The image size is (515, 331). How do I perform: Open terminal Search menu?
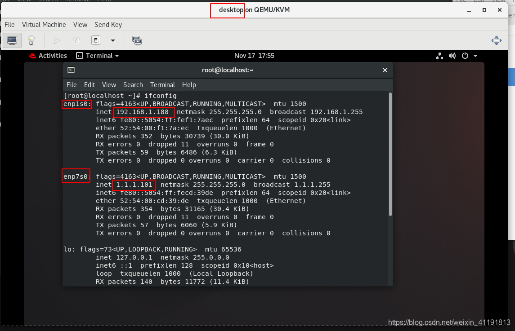pyautogui.click(x=133, y=84)
